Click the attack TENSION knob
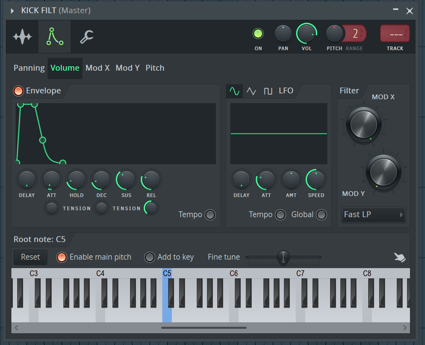This screenshot has height=345, width=425. tap(52, 208)
